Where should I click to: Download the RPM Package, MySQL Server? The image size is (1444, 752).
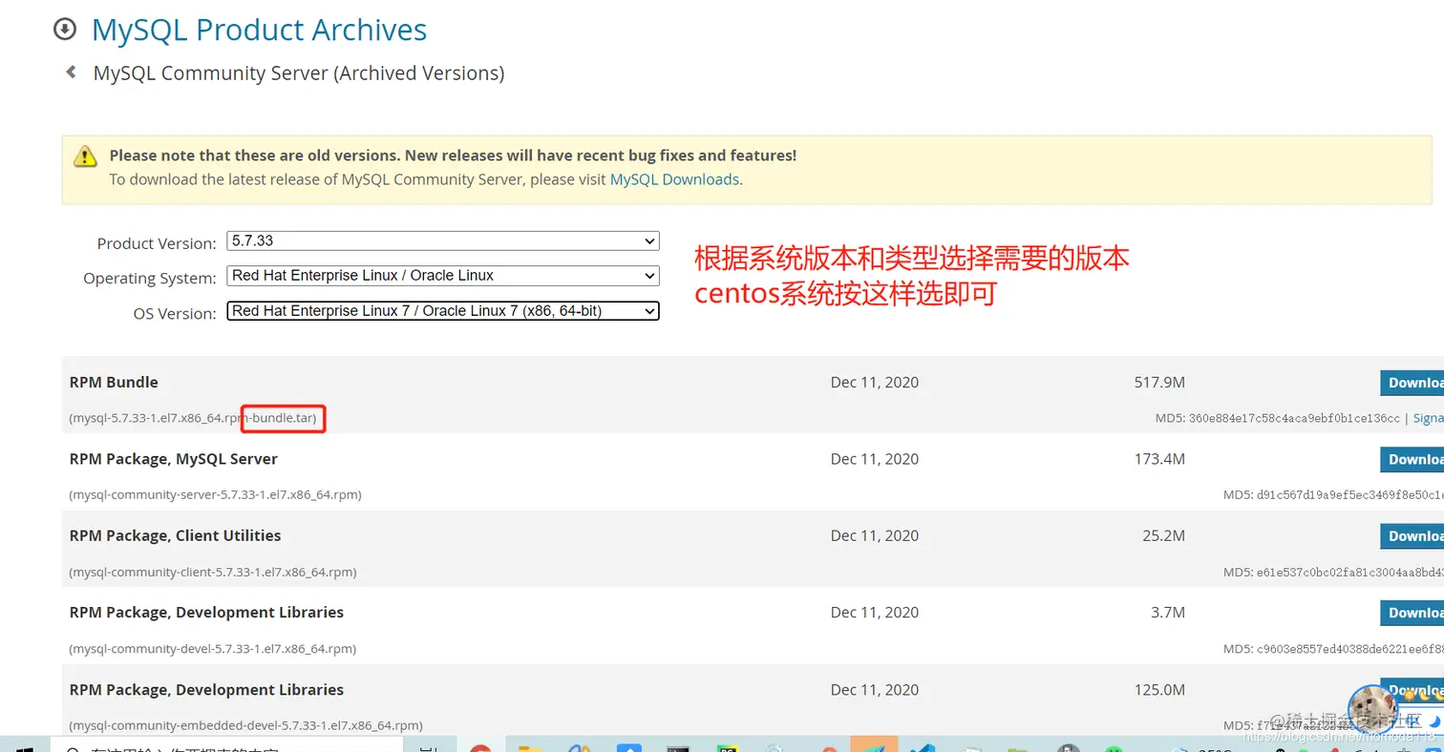pyautogui.click(x=1412, y=459)
